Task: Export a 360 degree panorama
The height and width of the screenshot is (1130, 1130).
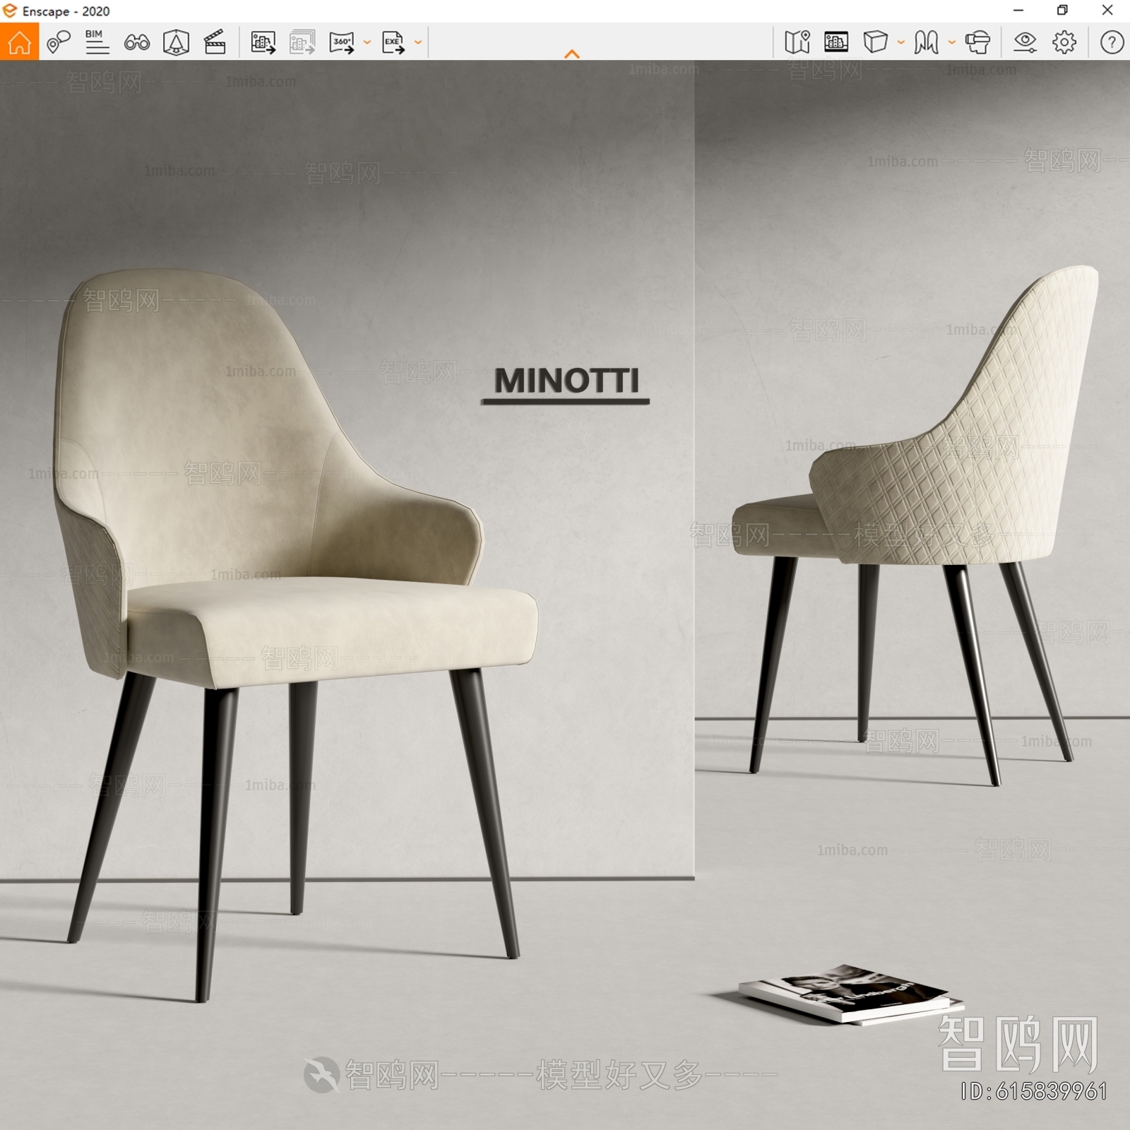Action: (342, 42)
